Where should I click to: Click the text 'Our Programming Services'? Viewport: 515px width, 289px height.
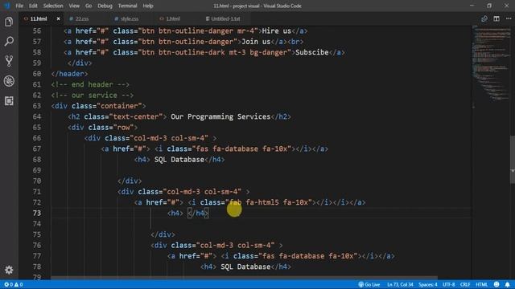coord(220,116)
